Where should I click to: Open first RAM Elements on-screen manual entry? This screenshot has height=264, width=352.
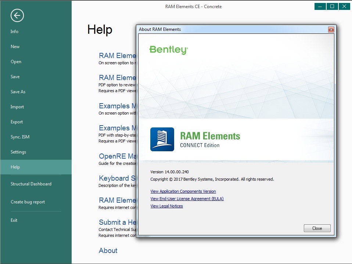118,55
